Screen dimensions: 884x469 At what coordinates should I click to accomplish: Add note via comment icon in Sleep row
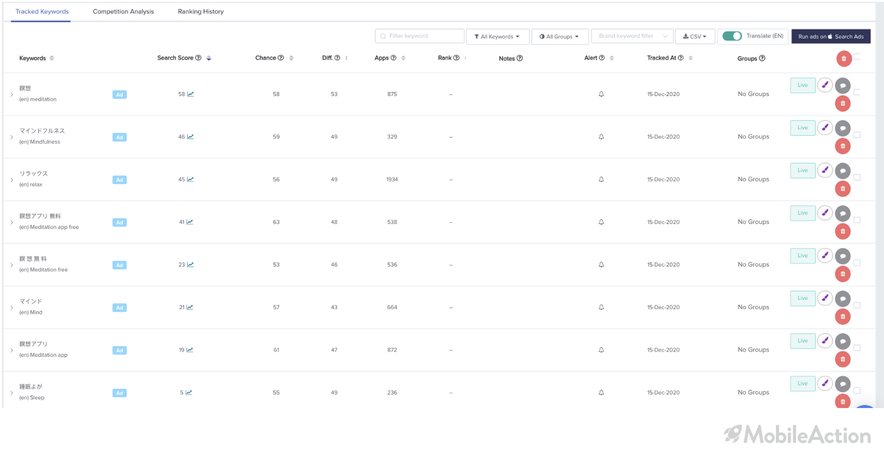[843, 383]
